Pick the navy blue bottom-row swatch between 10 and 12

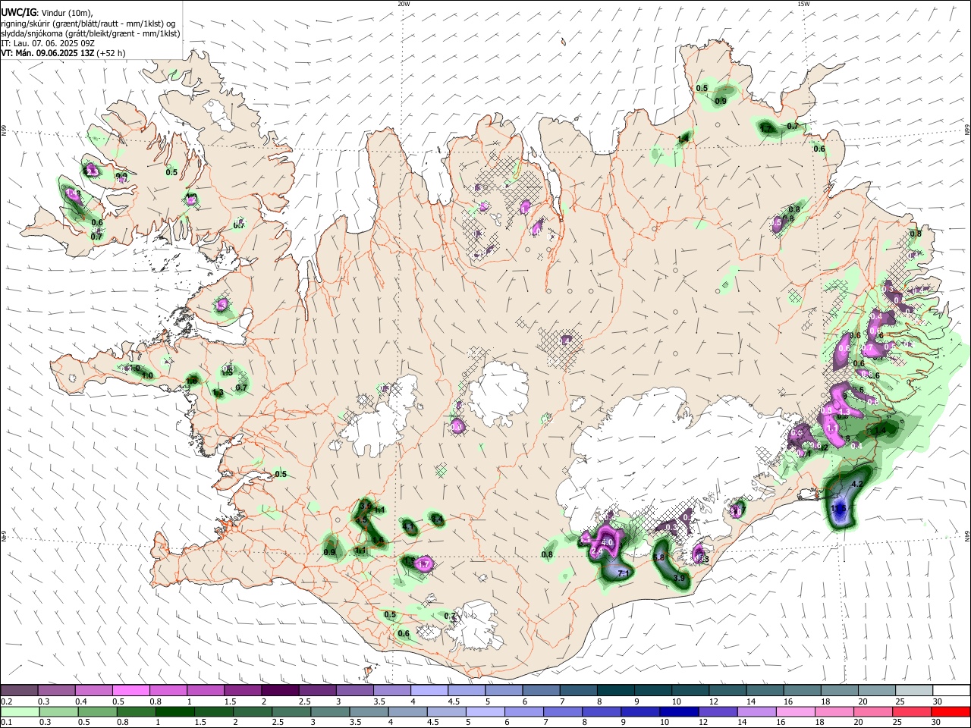pos(677,711)
